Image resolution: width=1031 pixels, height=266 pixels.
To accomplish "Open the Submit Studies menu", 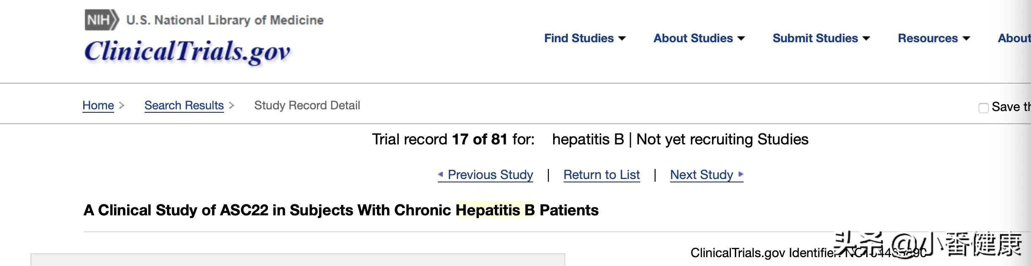I will (815, 38).
